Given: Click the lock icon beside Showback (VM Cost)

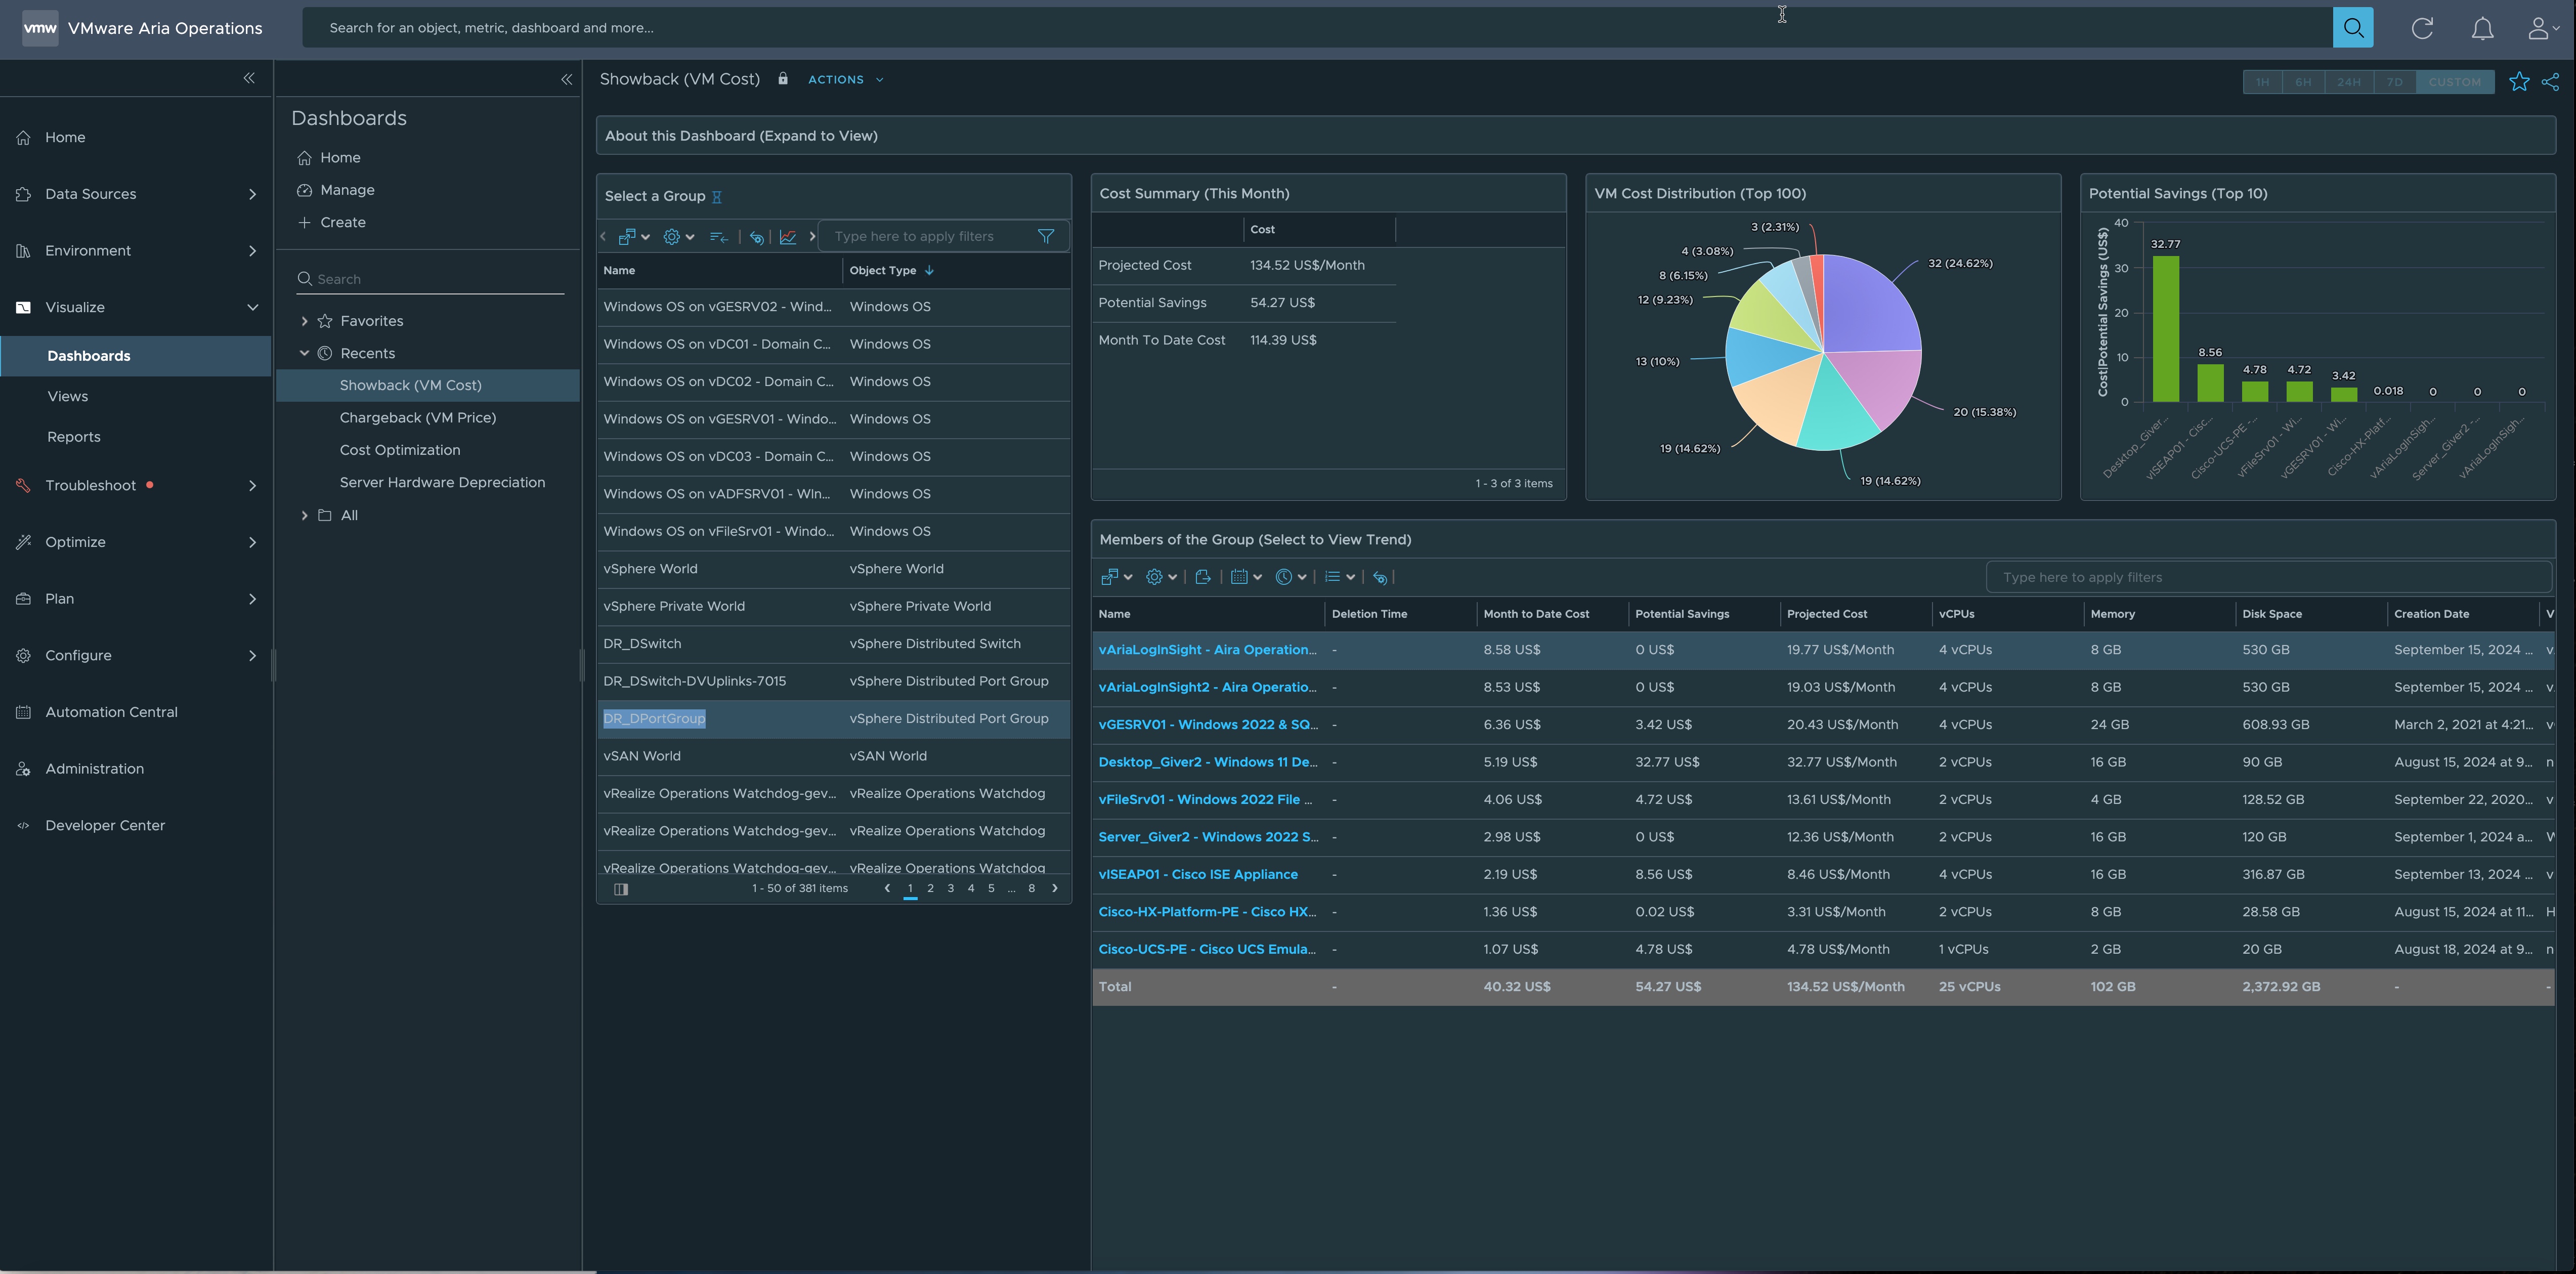Looking at the screenshot, I should click(783, 79).
